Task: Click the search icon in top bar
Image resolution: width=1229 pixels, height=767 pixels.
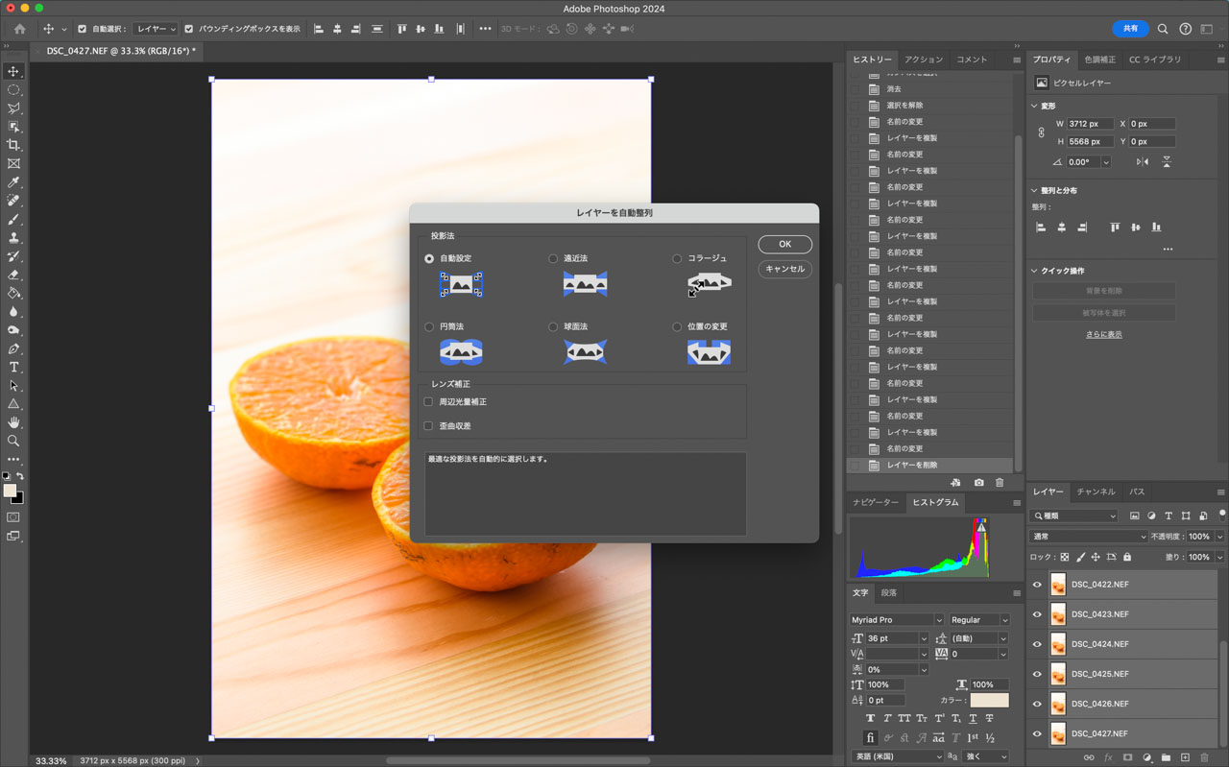Action: [1163, 29]
